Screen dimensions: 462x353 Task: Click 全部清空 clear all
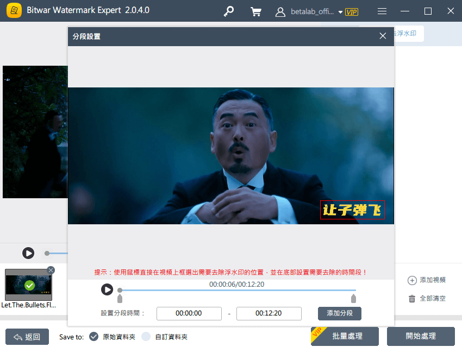click(x=427, y=299)
